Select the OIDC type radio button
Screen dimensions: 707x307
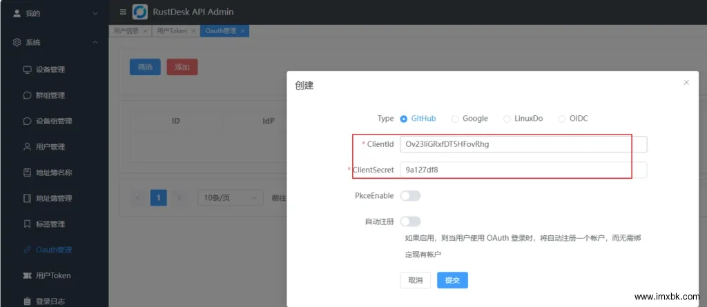(x=562, y=119)
